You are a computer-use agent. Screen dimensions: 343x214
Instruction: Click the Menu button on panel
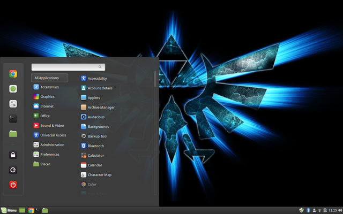9,210
